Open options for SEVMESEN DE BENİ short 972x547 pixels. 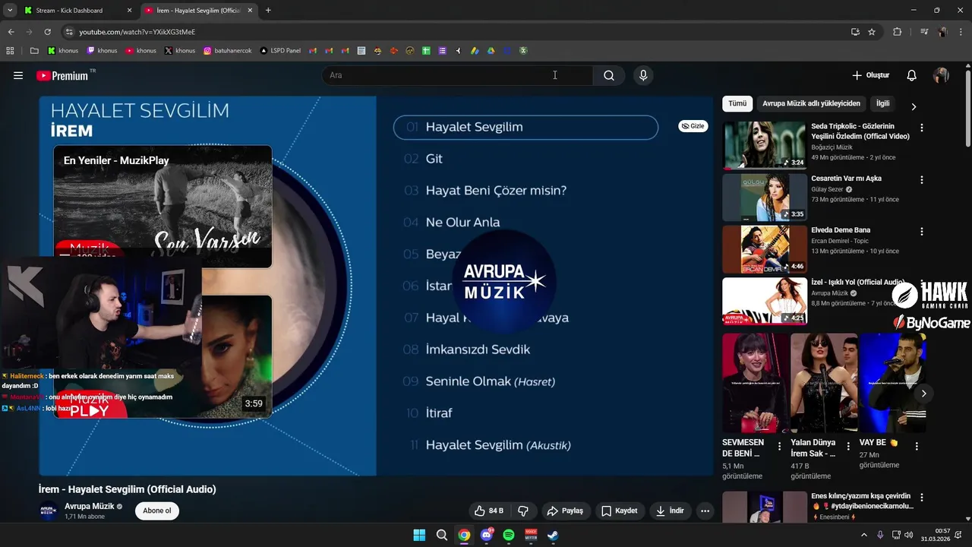pos(779,447)
